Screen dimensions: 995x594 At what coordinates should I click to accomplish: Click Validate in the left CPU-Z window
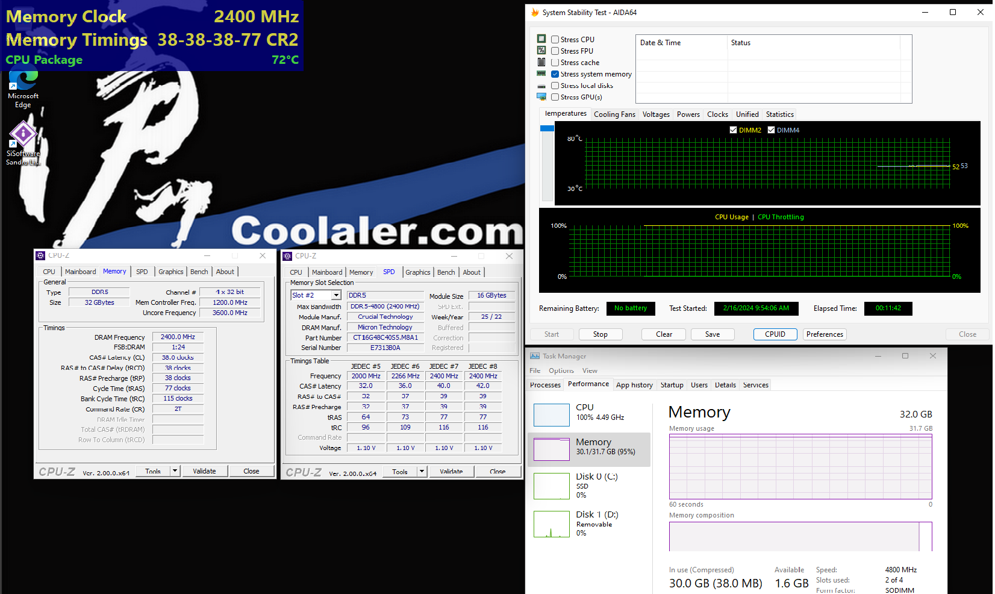pyautogui.click(x=204, y=471)
